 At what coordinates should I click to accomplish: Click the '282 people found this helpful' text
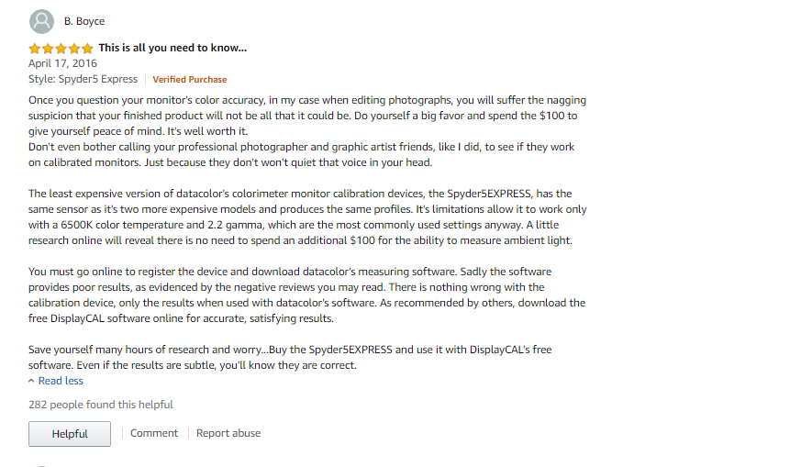pos(101,405)
